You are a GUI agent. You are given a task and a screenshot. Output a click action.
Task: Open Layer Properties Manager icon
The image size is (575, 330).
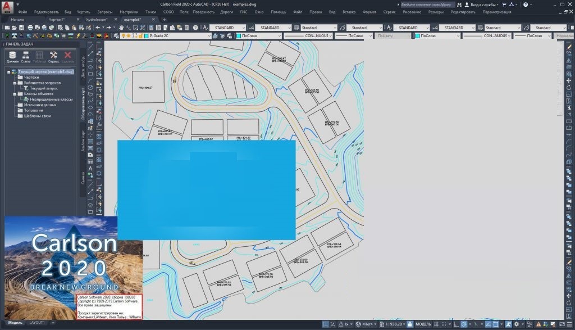coord(116,36)
